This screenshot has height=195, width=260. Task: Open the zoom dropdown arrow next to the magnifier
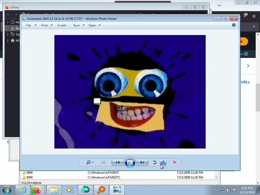93,162
